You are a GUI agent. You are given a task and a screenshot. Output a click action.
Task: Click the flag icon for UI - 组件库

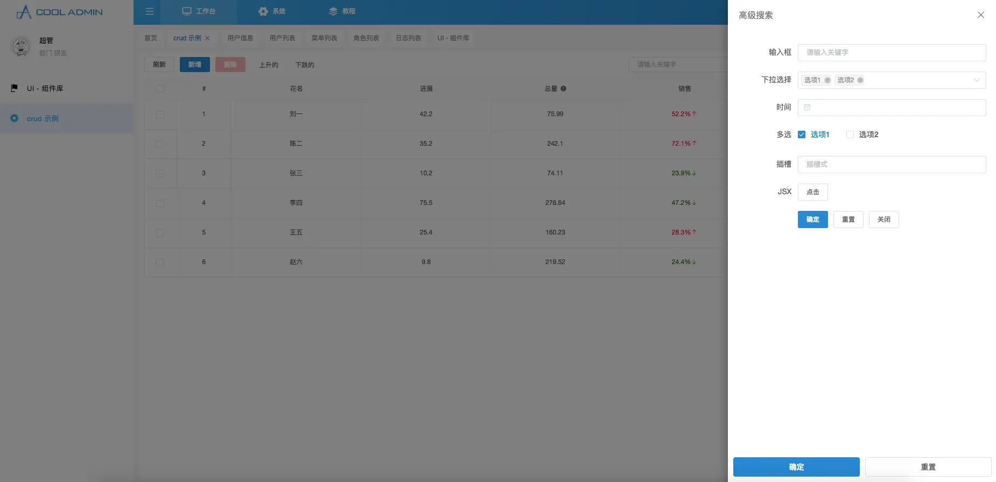pyautogui.click(x=15, y=88)
